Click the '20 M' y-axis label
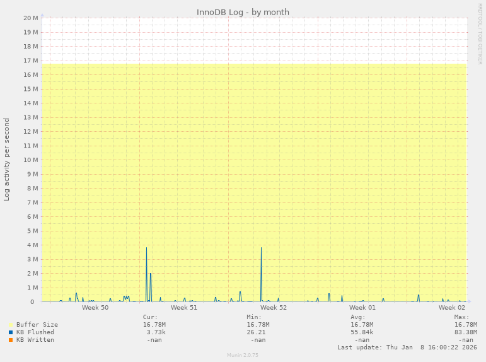The width and height of the screenshot is (486, 362). tap(31, 18)
